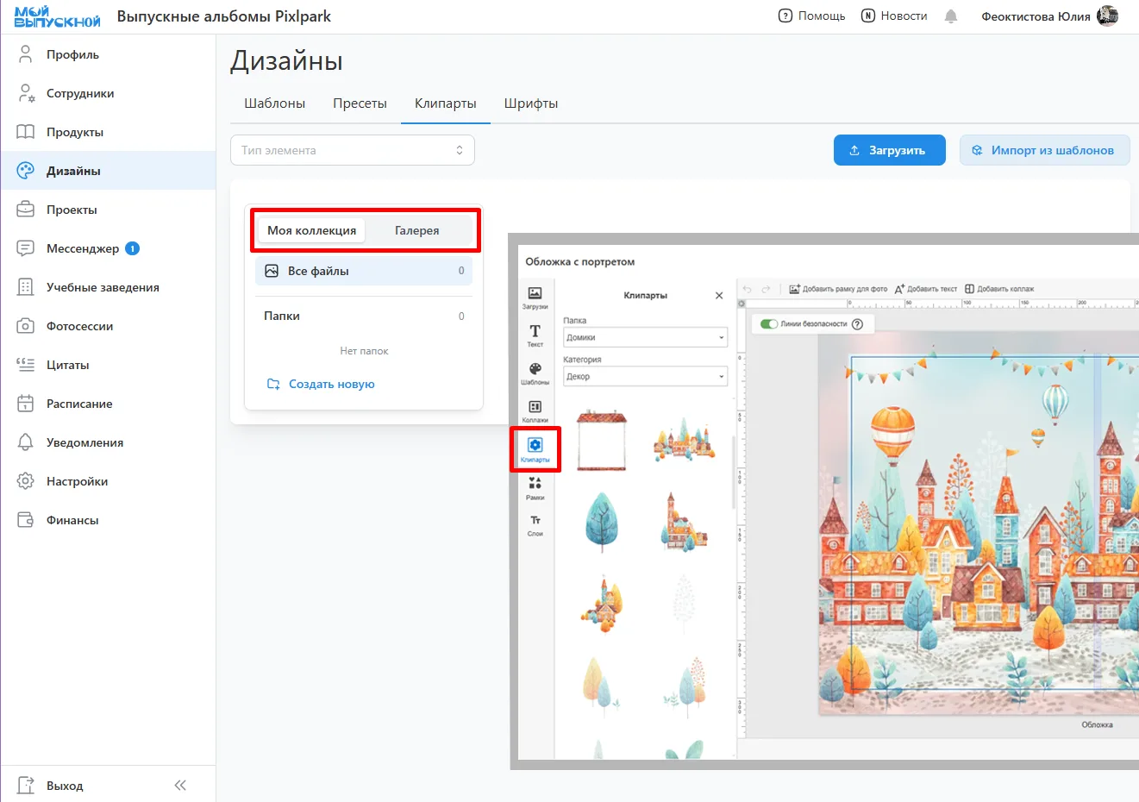The width and height of the screenshot is (1139, 802).
Task: Open the Расписание calendar section
Action: [108, 404]
